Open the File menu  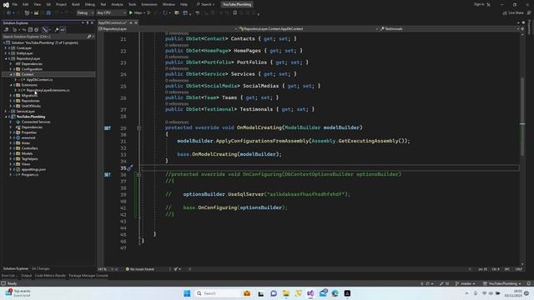[x=15, y=4]
